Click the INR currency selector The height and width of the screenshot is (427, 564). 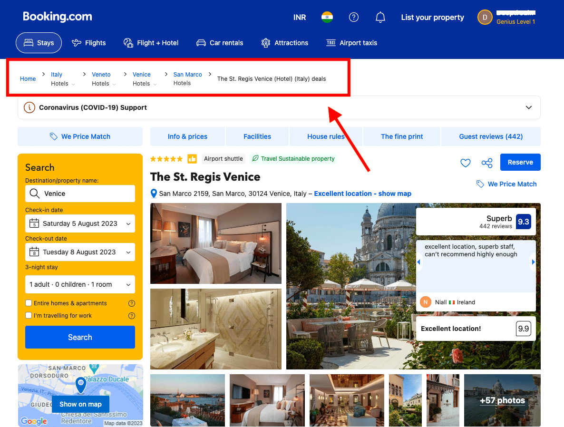(300, 17)
